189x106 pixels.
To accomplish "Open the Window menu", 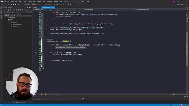I will tap(56, 1).
